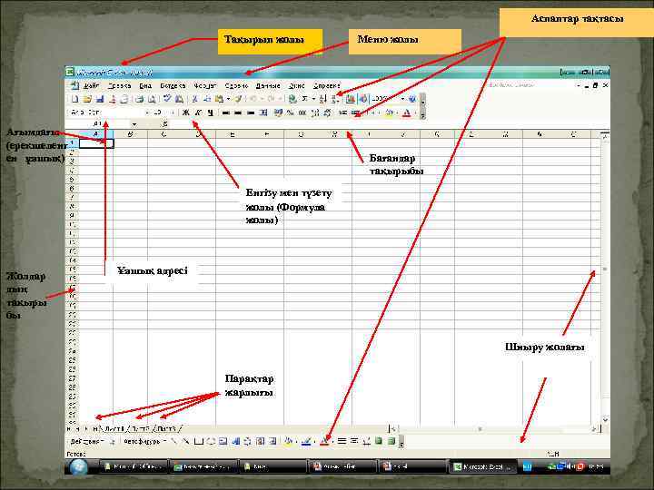The image size is (654, 490).
Task: Toggle Merge and Center button
Action: 263,113
